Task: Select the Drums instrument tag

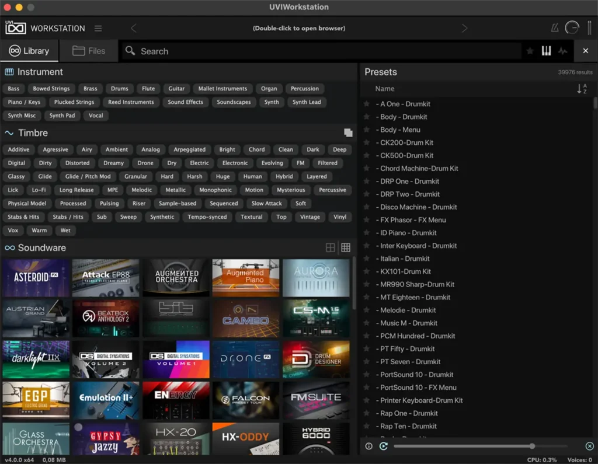Action: coord(119,89)
